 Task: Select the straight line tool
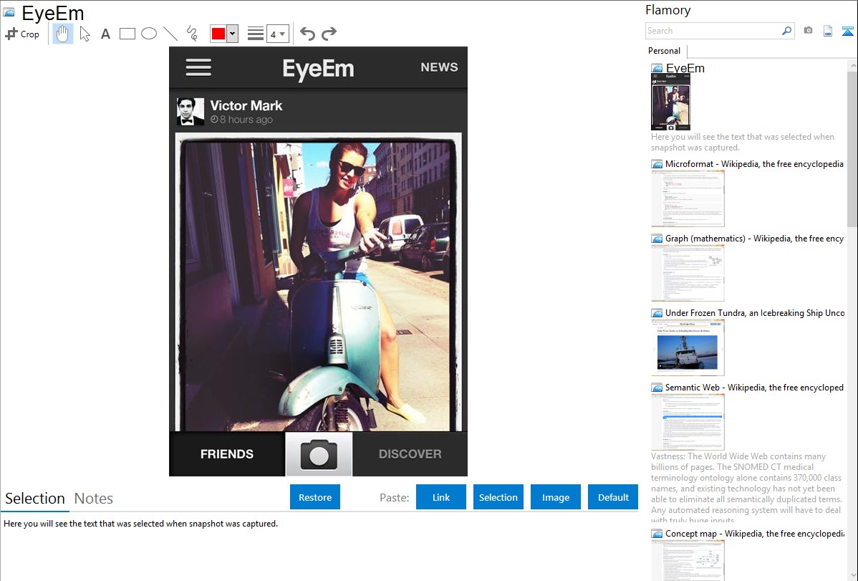click(170, 34)
